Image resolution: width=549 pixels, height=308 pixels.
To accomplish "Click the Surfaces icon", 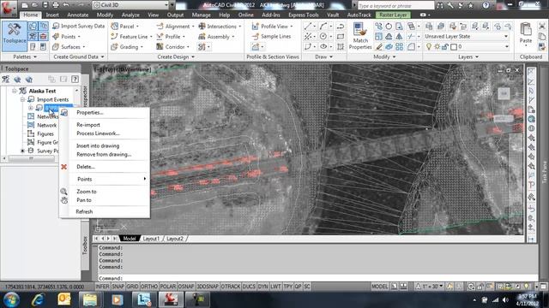I will (x=56, y=46).
